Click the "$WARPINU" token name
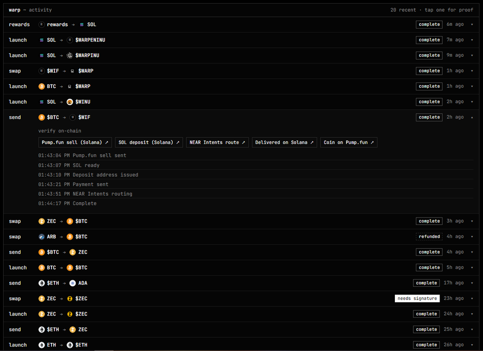The width and height of the screenshot is (483, 351). click(87, 55)
